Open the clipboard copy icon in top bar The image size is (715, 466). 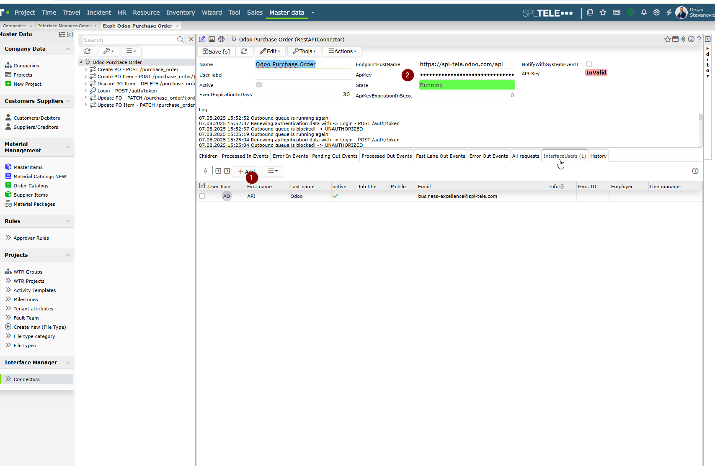(x=590, y=13)
